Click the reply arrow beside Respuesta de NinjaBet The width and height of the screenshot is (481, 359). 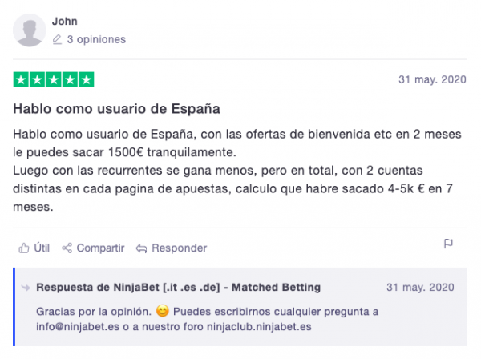pyautogui.click(x=26, y=288)
